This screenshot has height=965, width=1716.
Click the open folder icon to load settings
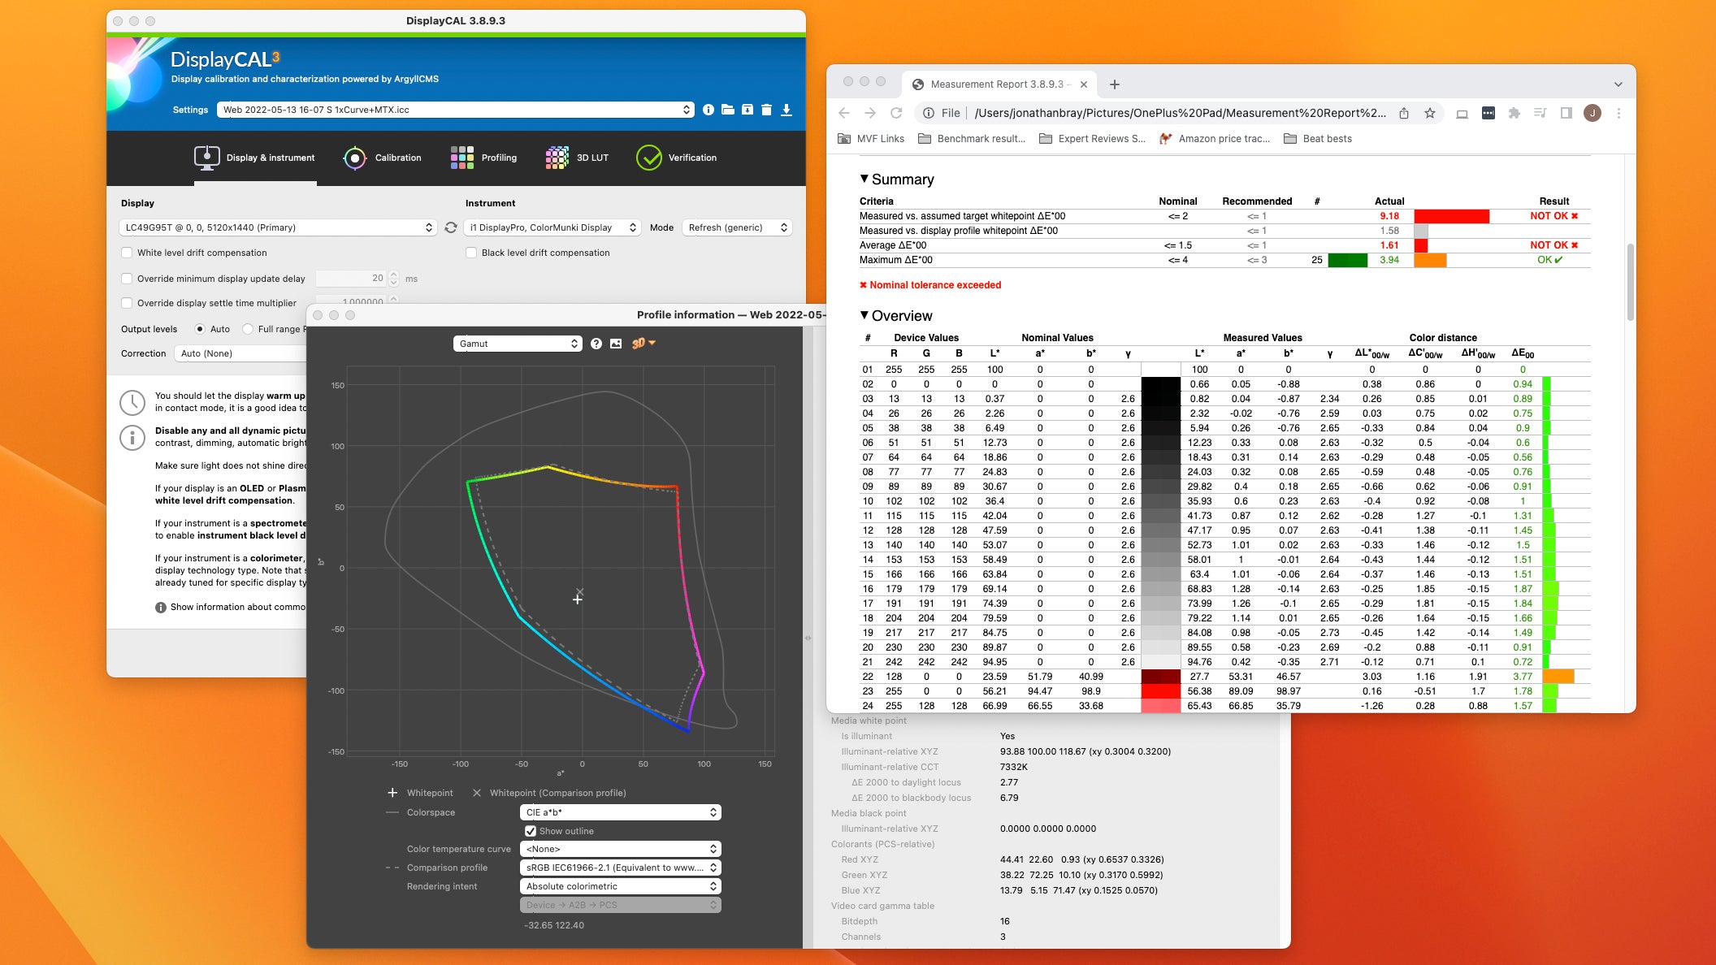pyautogui.click(x=728, y=110)
